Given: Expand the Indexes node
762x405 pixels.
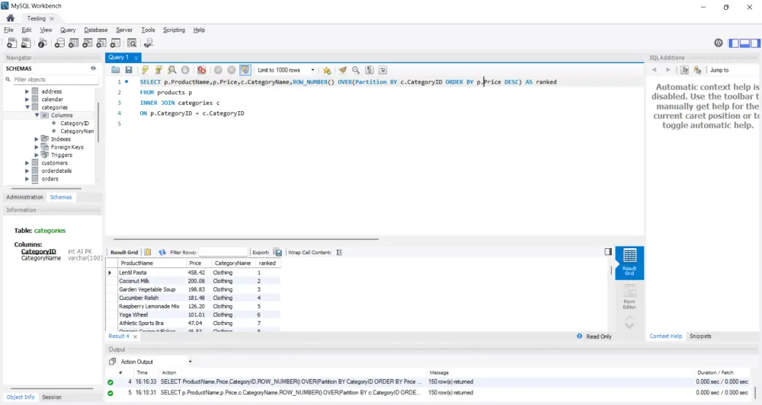Looking at the screenshot, I should pyautogui.click(x=37, y=139).
